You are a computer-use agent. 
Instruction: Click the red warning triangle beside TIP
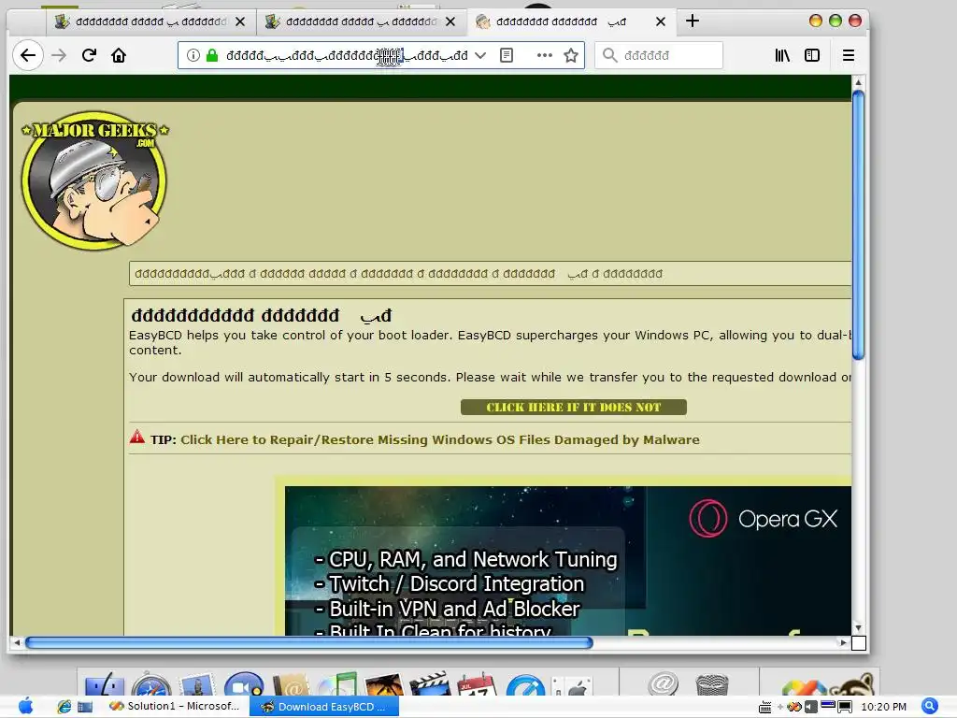point(137,438)
